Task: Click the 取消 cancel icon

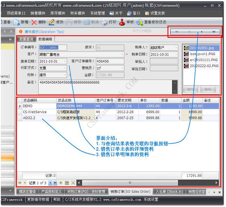Action: pos(87,22)
